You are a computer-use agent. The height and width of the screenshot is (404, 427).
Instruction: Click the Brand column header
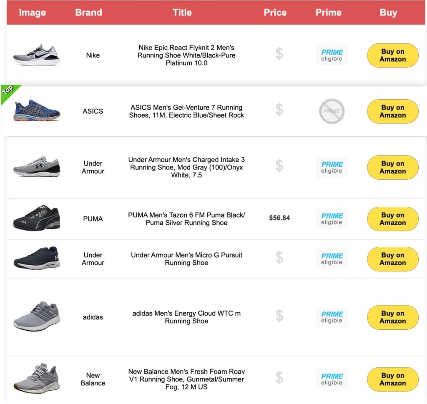[x=88, y=13]
